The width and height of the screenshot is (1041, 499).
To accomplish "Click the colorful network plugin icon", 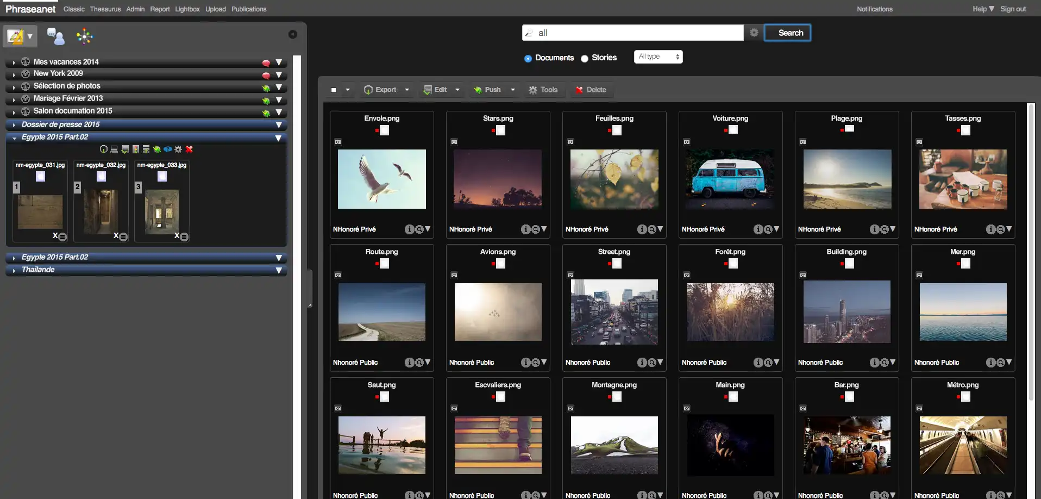I will tap(85, 36).
